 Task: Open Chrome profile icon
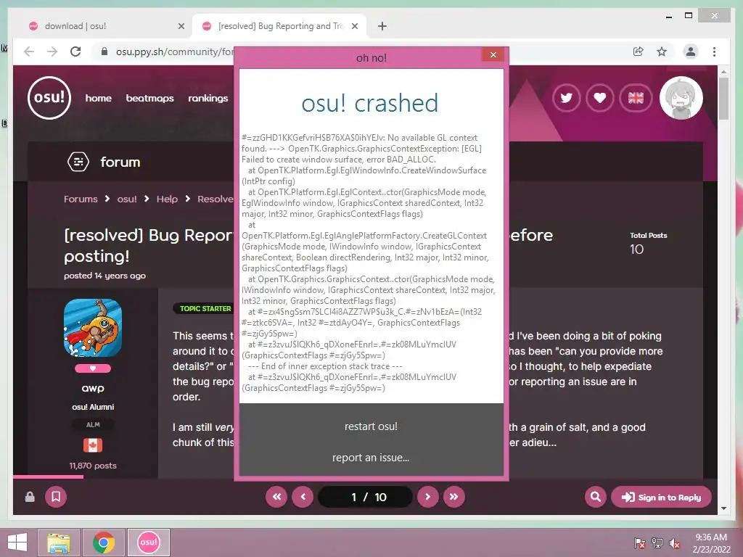(x=691, y=51)
